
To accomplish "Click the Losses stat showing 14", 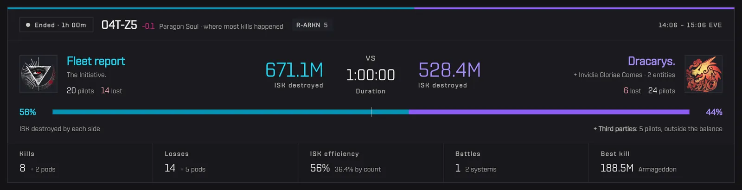I will (225, 162).
